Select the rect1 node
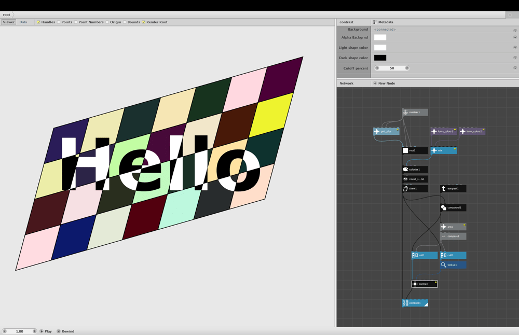The image size is (519, 335). tap(415, 150)
